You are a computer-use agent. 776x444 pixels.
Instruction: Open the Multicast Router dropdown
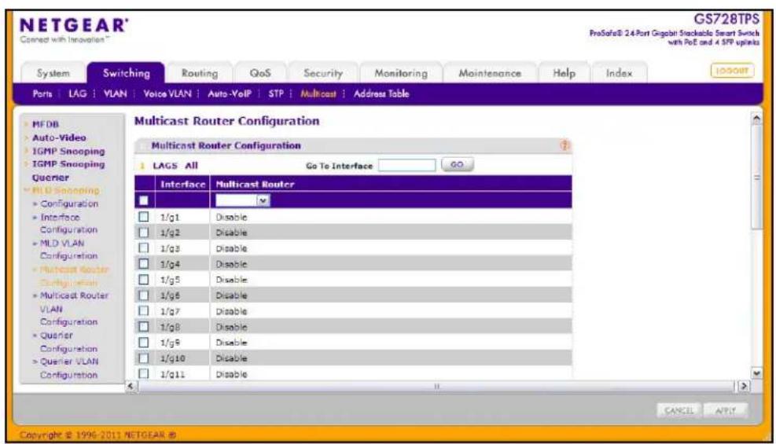click(x=242, y=200)
